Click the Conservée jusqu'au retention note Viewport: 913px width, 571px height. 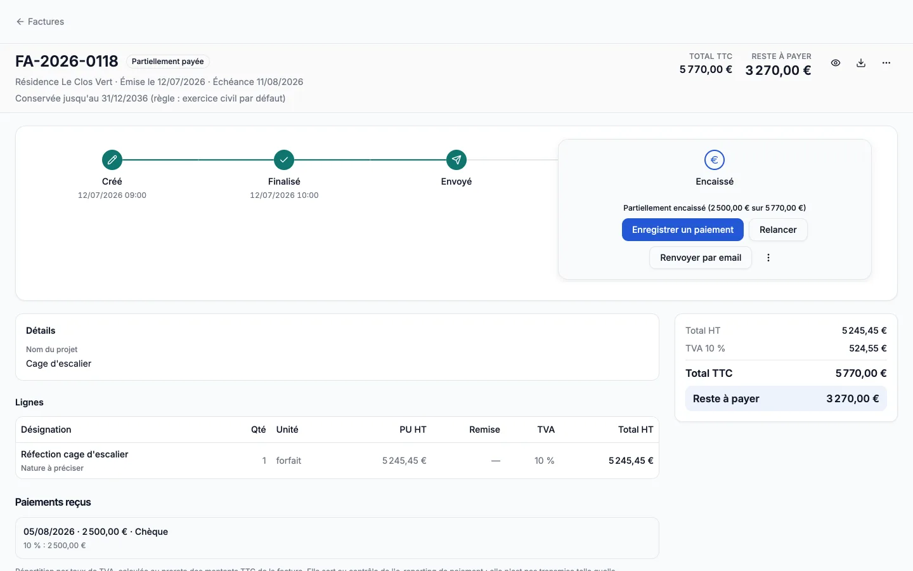pos(150,98)
